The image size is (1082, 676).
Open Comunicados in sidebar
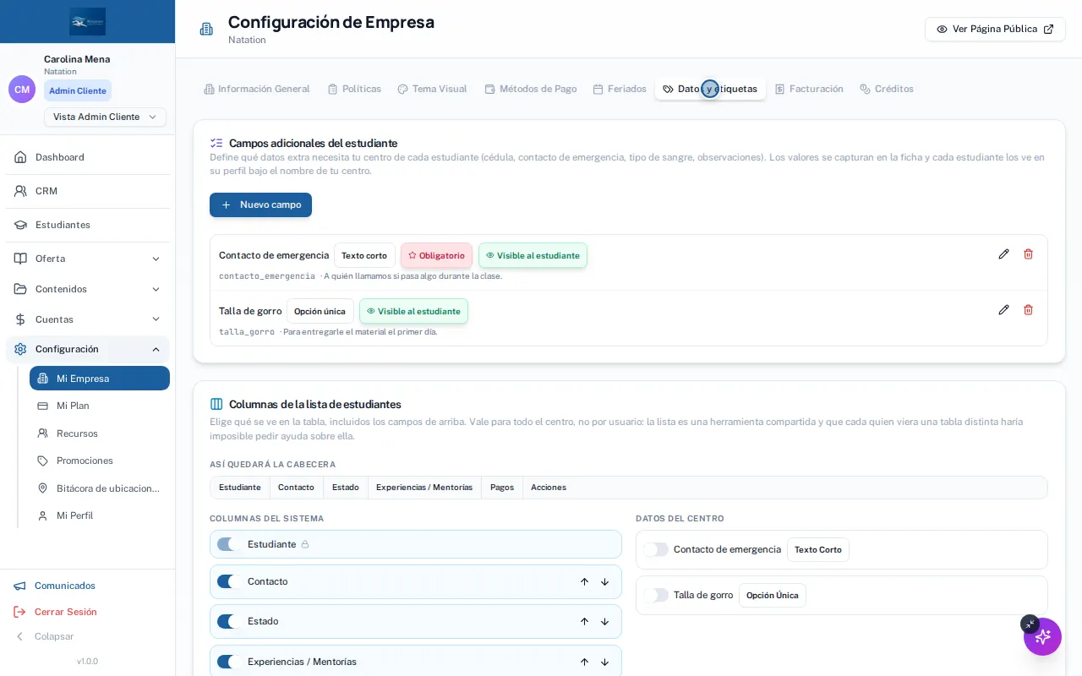pos(55,586)
